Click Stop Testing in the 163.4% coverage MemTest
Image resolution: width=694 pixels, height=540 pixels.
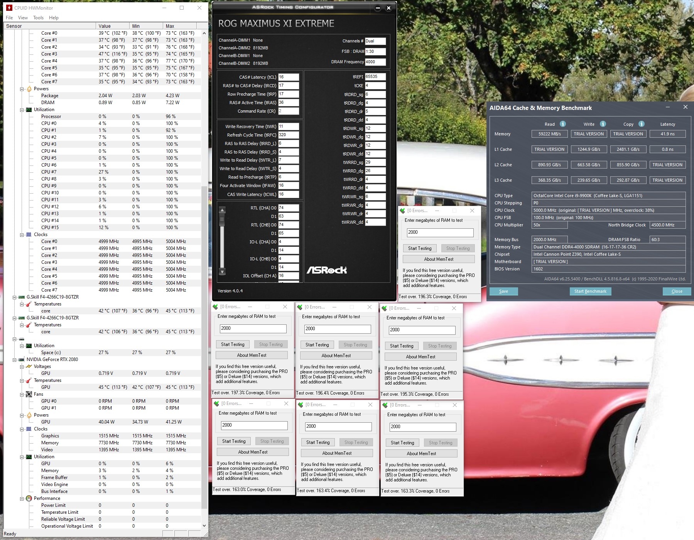point(356,442)
